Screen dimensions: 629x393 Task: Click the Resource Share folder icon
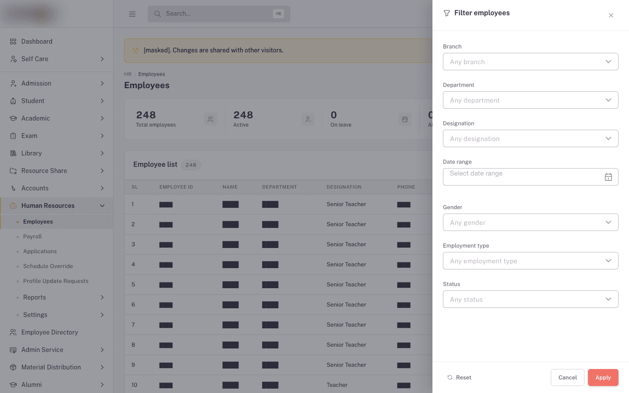[x=13, y=171]
